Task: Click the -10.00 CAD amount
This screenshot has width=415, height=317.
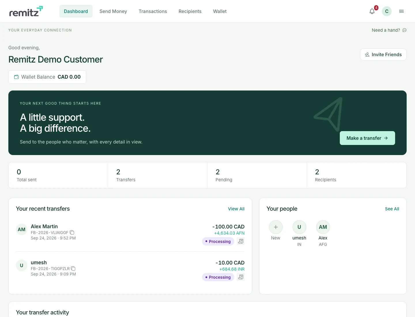Action: point(230,263)
